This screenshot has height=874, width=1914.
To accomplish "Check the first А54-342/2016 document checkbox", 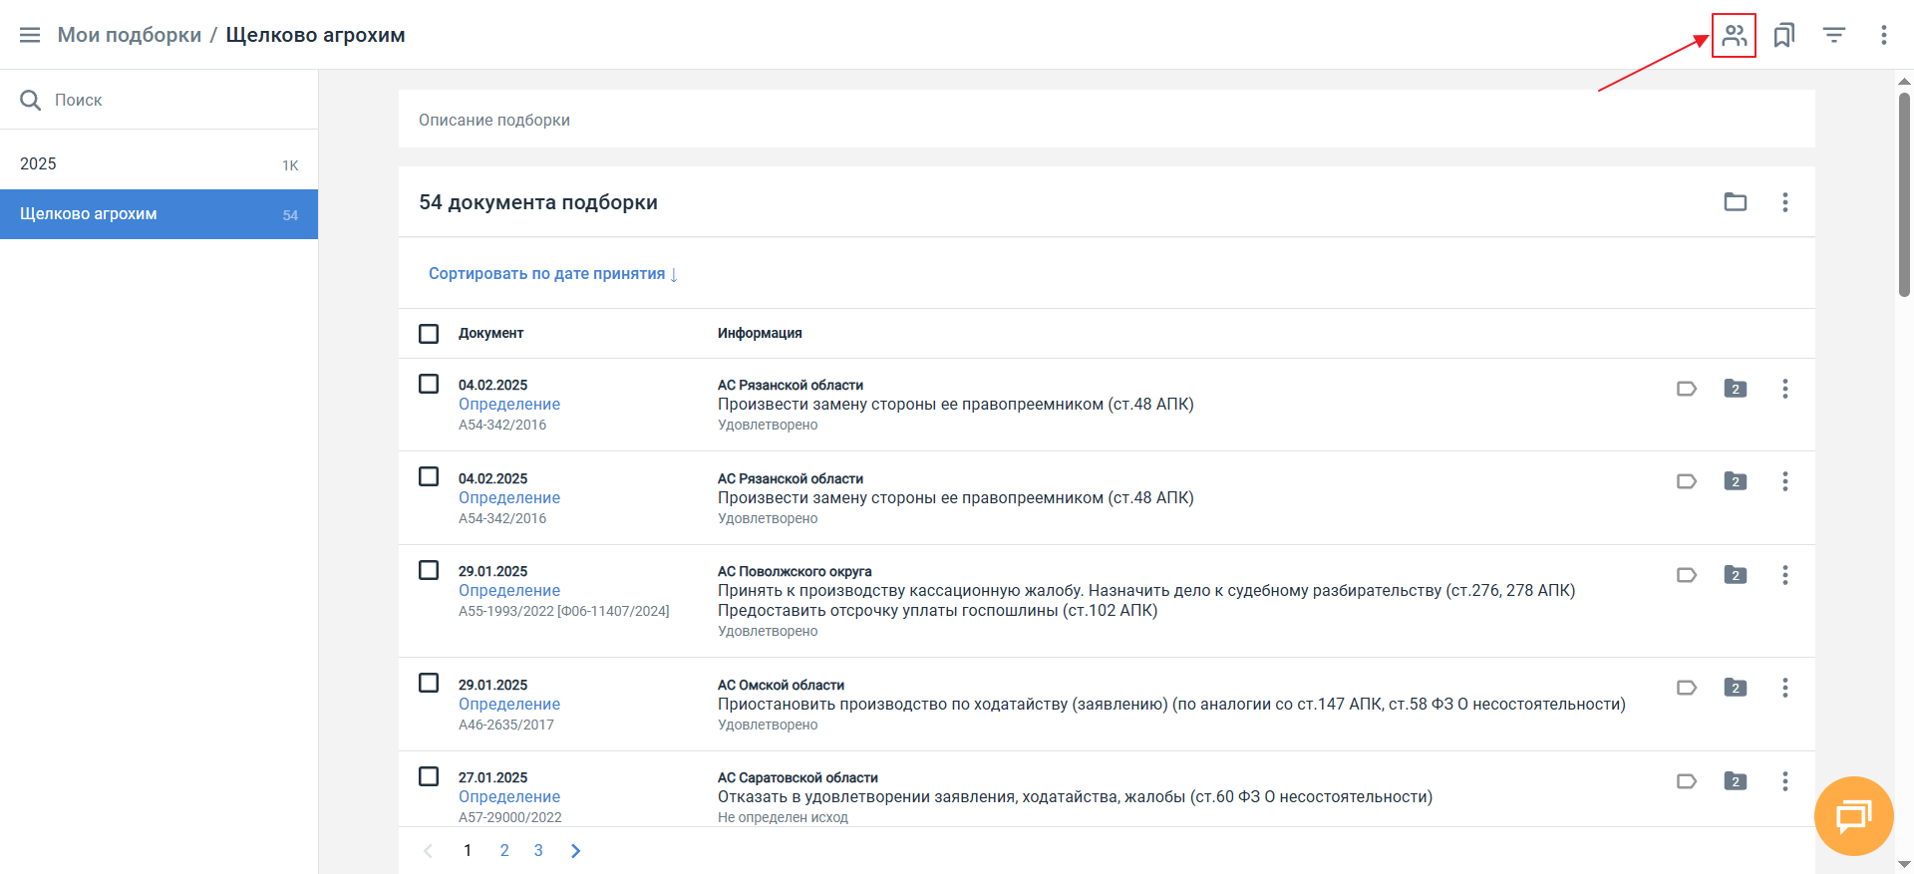I will tap(429, 384).
